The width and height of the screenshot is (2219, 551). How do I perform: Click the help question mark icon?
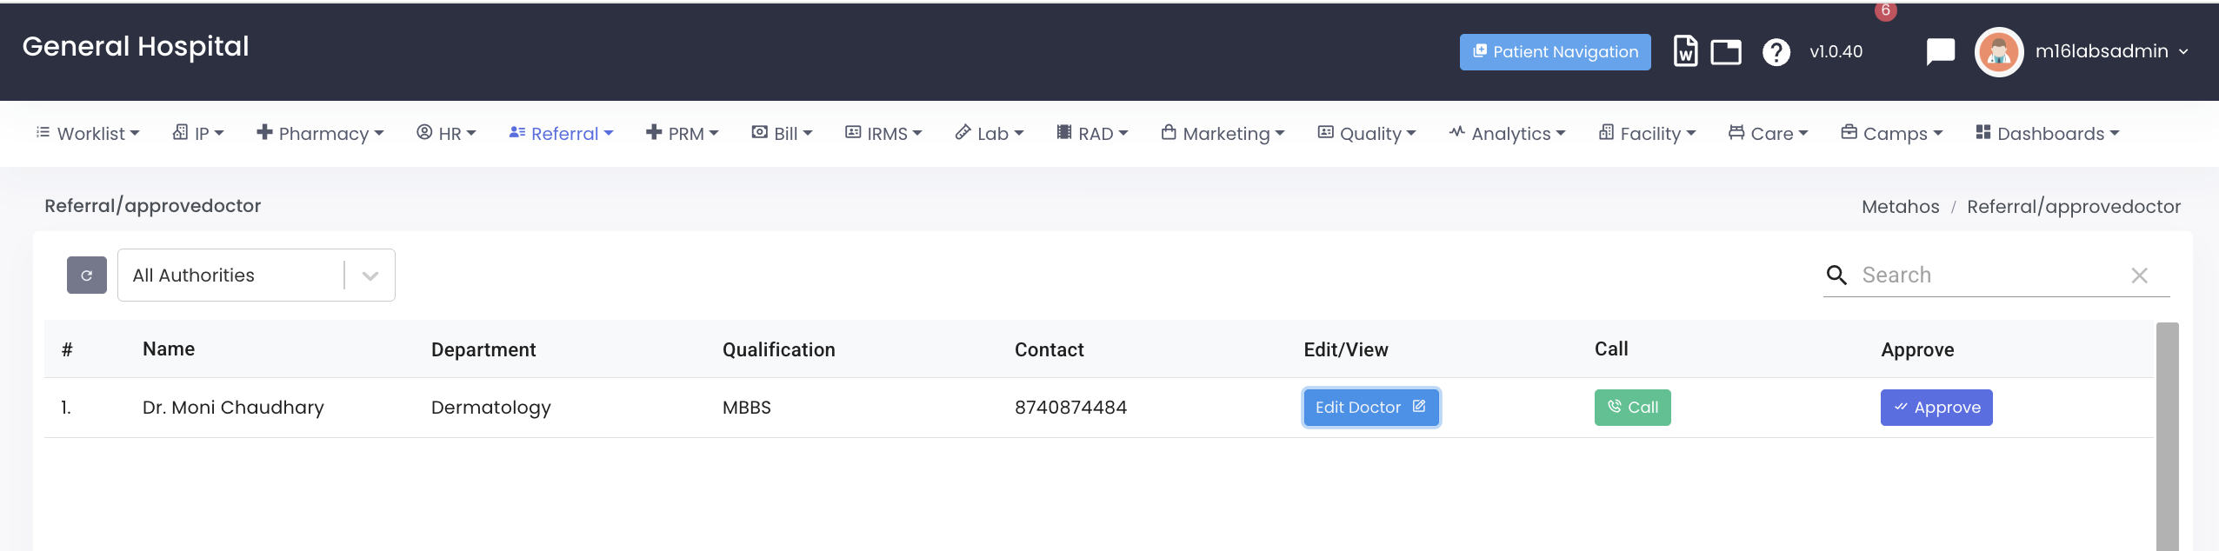click(1776, 52)
